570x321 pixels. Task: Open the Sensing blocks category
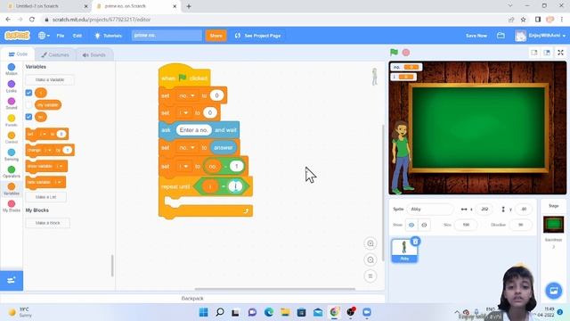pyautogui.click(x=12, y=154)
